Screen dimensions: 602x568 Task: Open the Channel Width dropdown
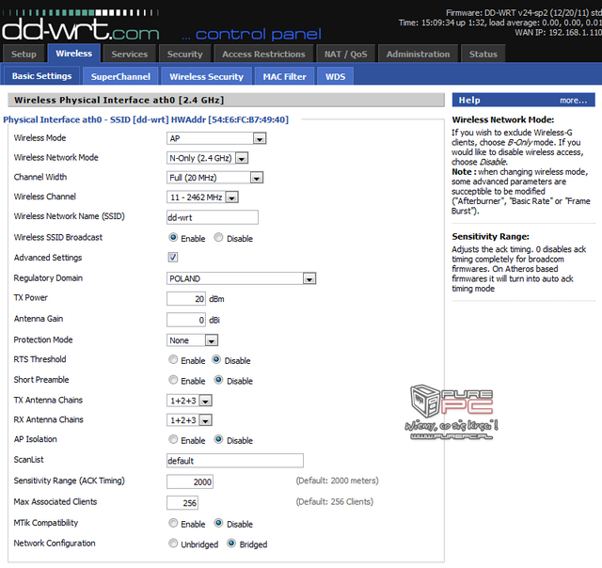pos(214,178)
